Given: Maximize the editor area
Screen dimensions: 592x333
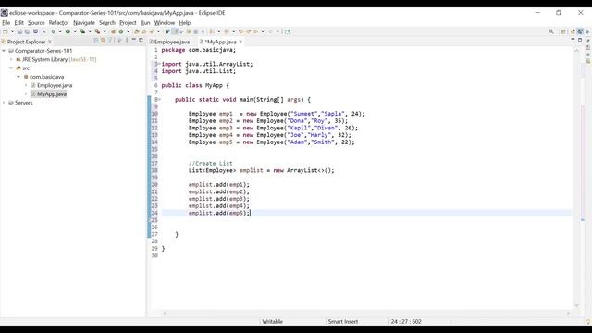Looking at the screenshot, I should 580,40.
